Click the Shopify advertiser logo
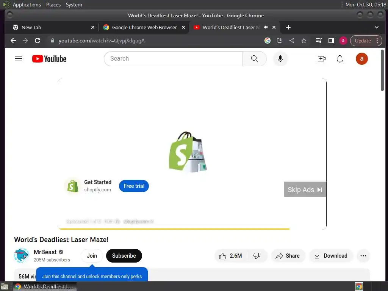The image size is (388, 291). pos(73,186)
